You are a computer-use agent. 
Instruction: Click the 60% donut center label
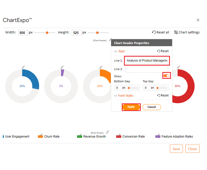pos(177,86)
